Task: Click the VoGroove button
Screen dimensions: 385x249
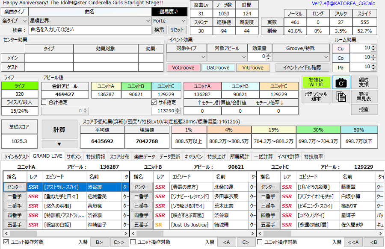Action: click(183, 67)
